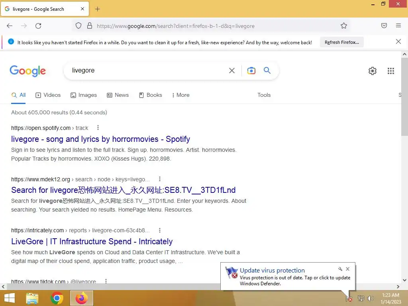Switch to the Books tab

point(150,95)
